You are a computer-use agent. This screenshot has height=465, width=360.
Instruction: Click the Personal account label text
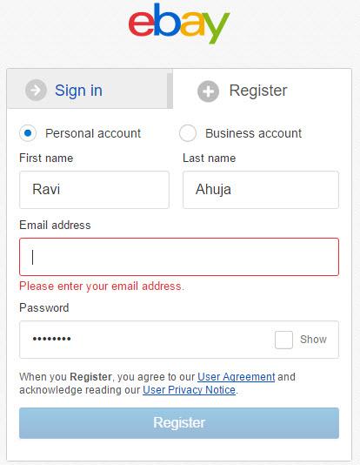click(x=93, y=133)
